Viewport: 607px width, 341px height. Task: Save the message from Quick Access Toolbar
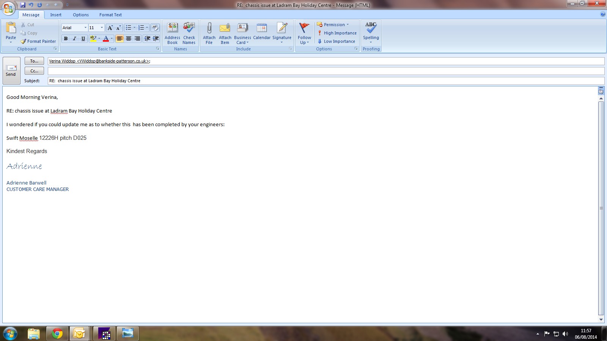tap(23, 5)
